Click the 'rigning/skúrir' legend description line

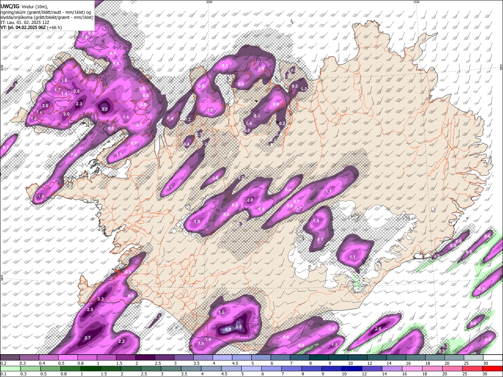point(46,12)
